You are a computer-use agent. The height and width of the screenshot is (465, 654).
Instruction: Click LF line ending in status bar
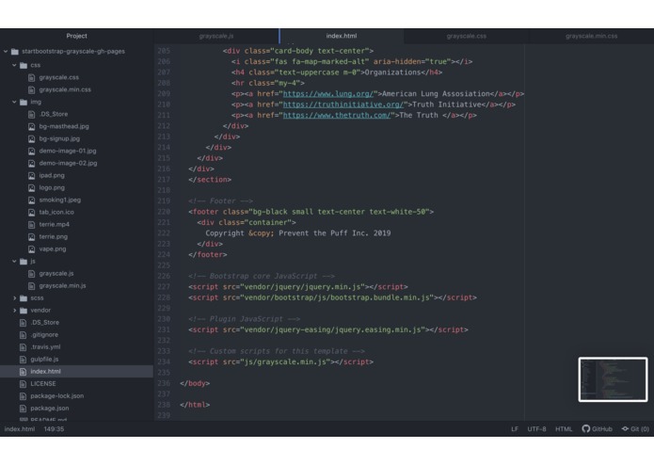(x=515, y=428)
